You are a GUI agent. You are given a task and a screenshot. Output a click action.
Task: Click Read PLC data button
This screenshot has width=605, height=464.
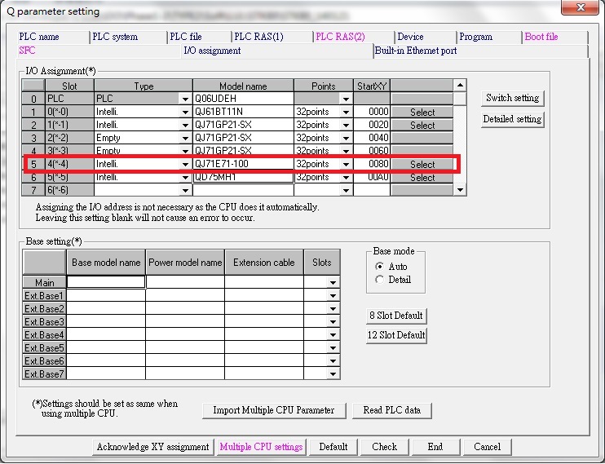(x=391, y=410)
